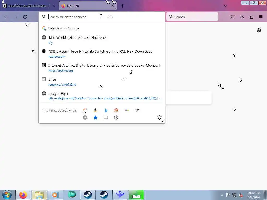
Task: Click the nxbrew.com URL text
Action: click(57, 57)
